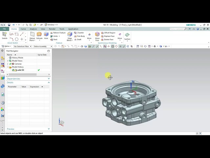The width and height of the screenshot is (210, 158).
Task: Toggle the Mid Point snap option
Action: tap(97, 46)
